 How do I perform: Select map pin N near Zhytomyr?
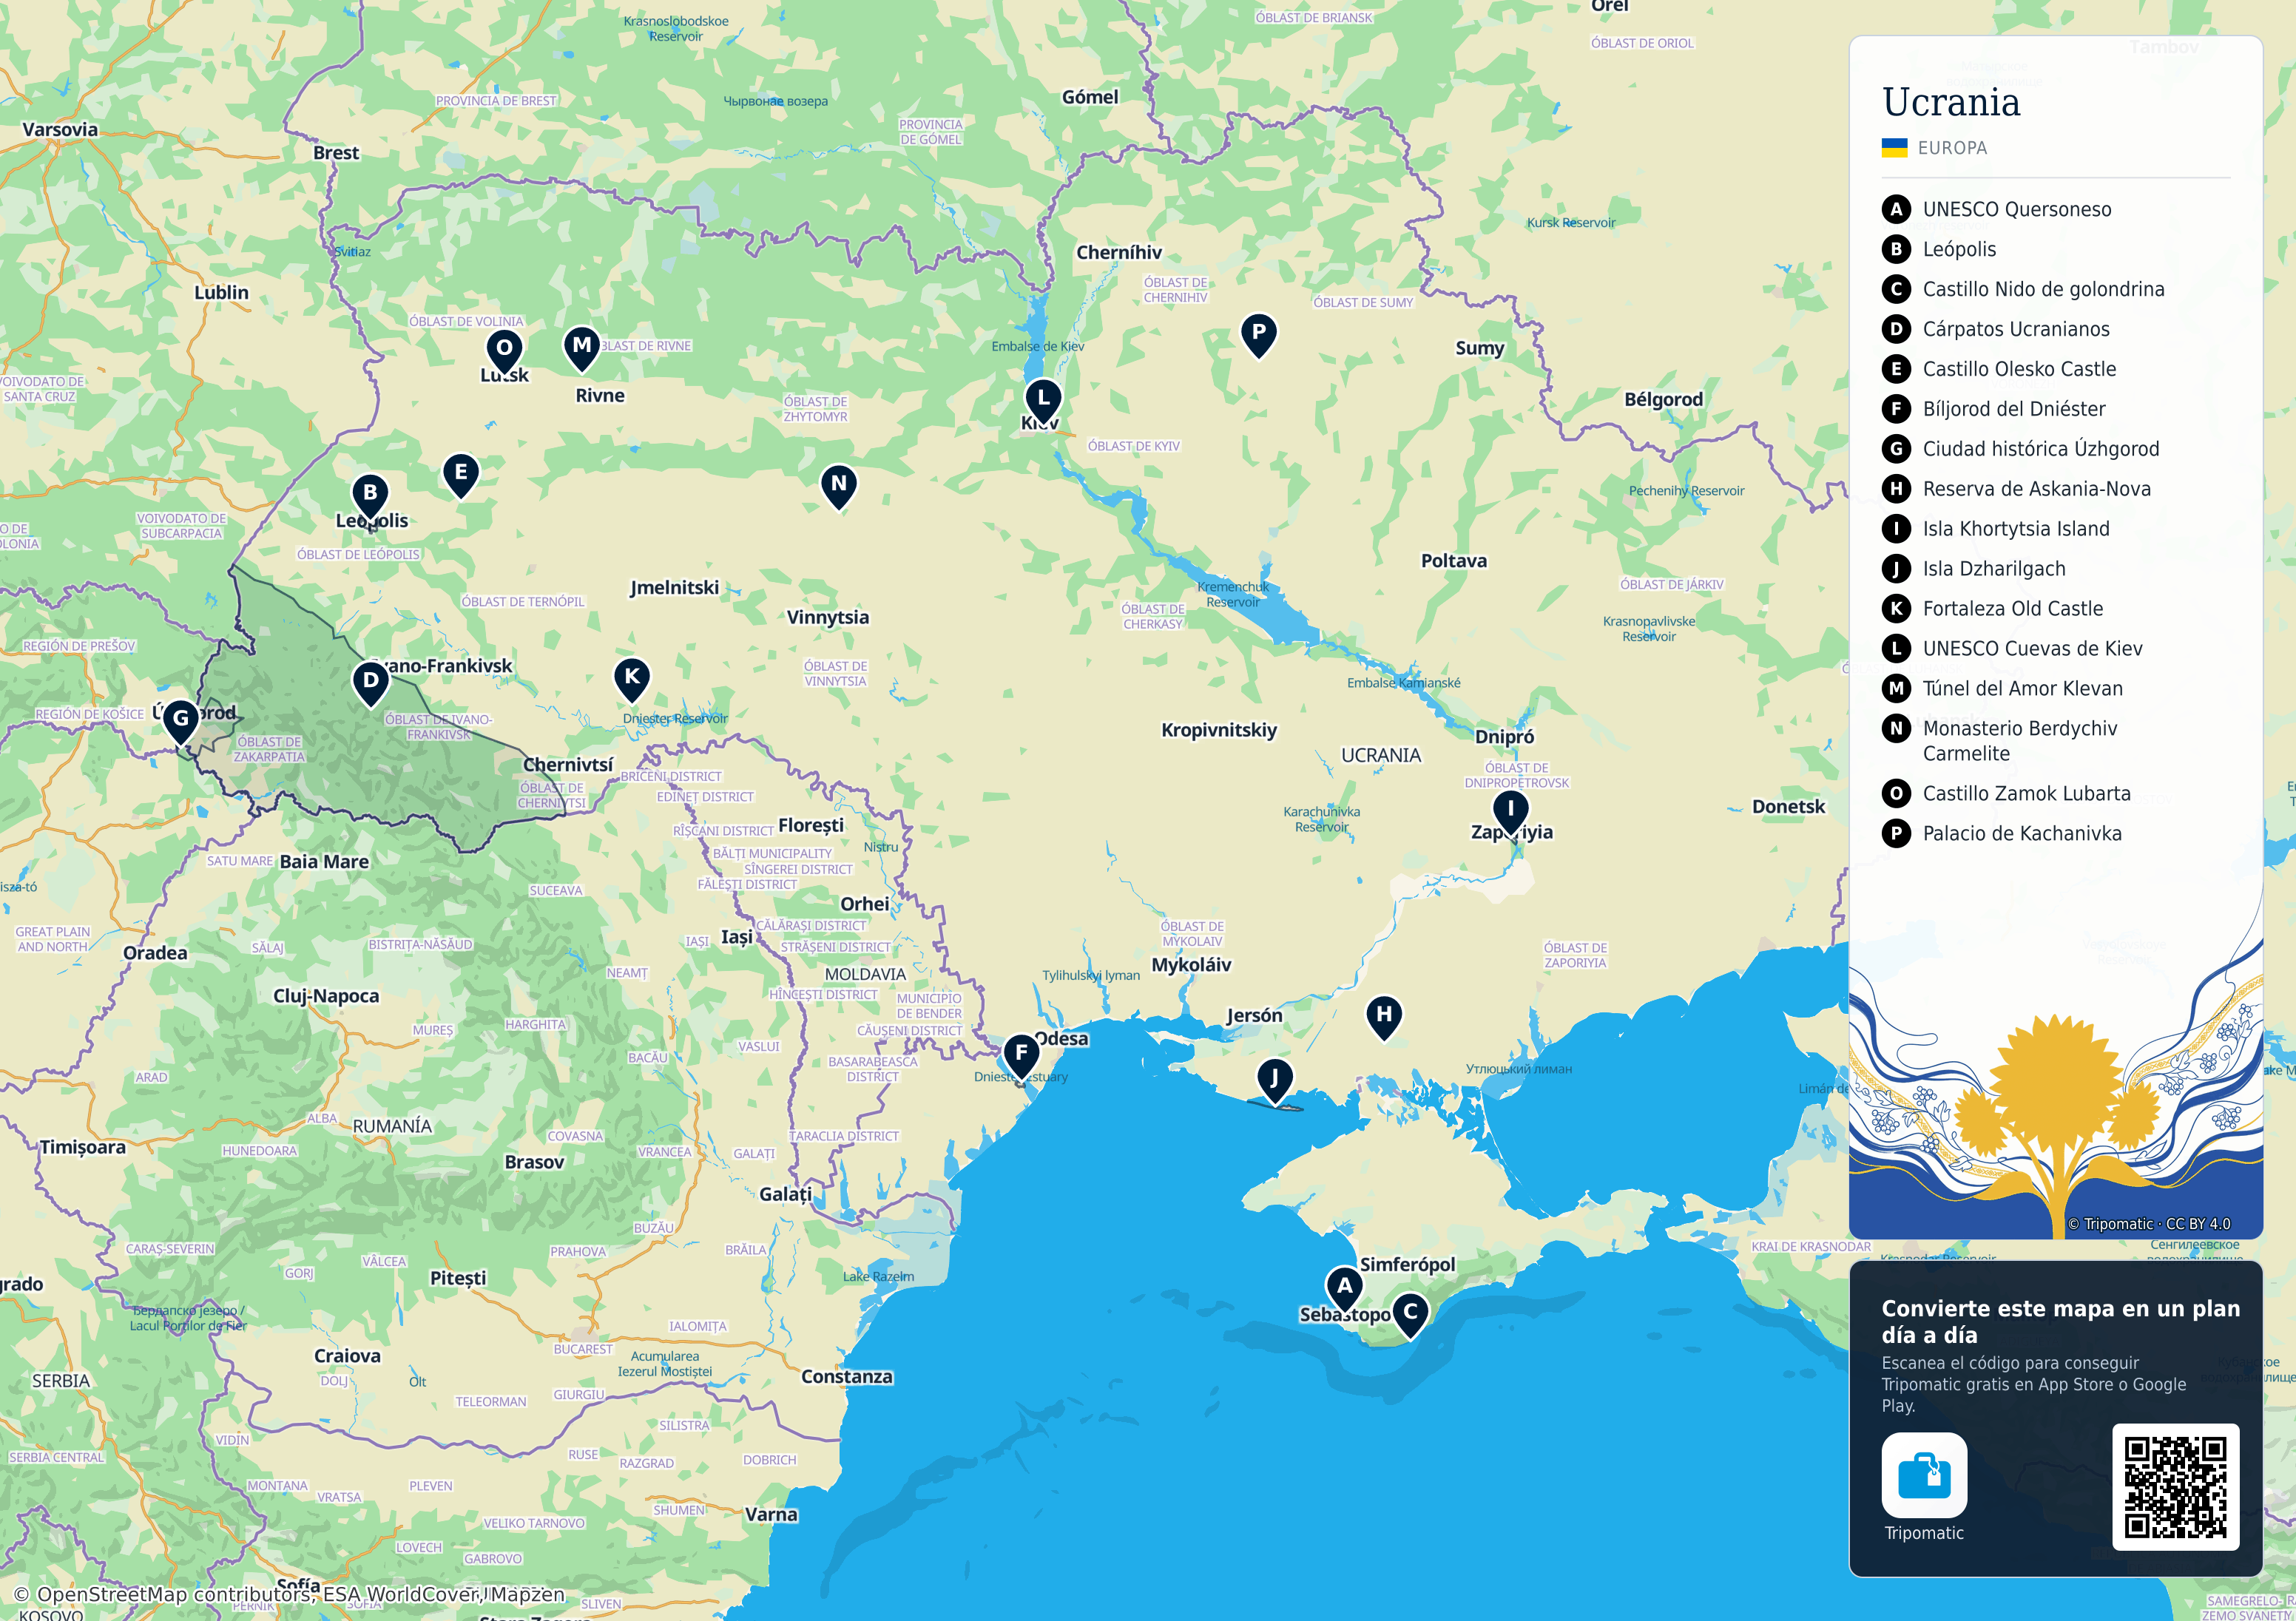tap(839, 487)
